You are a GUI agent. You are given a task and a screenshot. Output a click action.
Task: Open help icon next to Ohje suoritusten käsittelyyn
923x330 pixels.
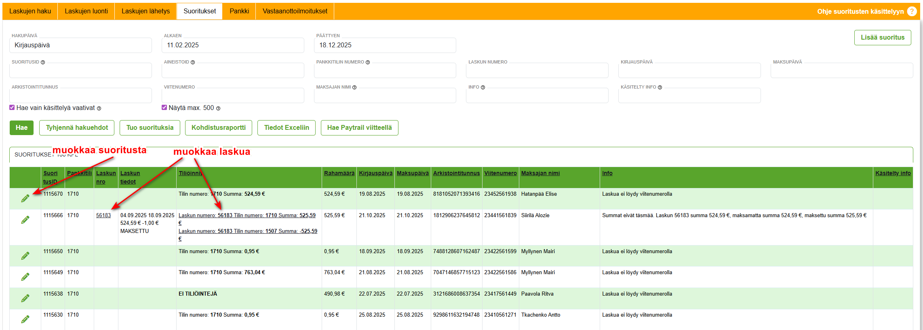[x=912, y=11]
